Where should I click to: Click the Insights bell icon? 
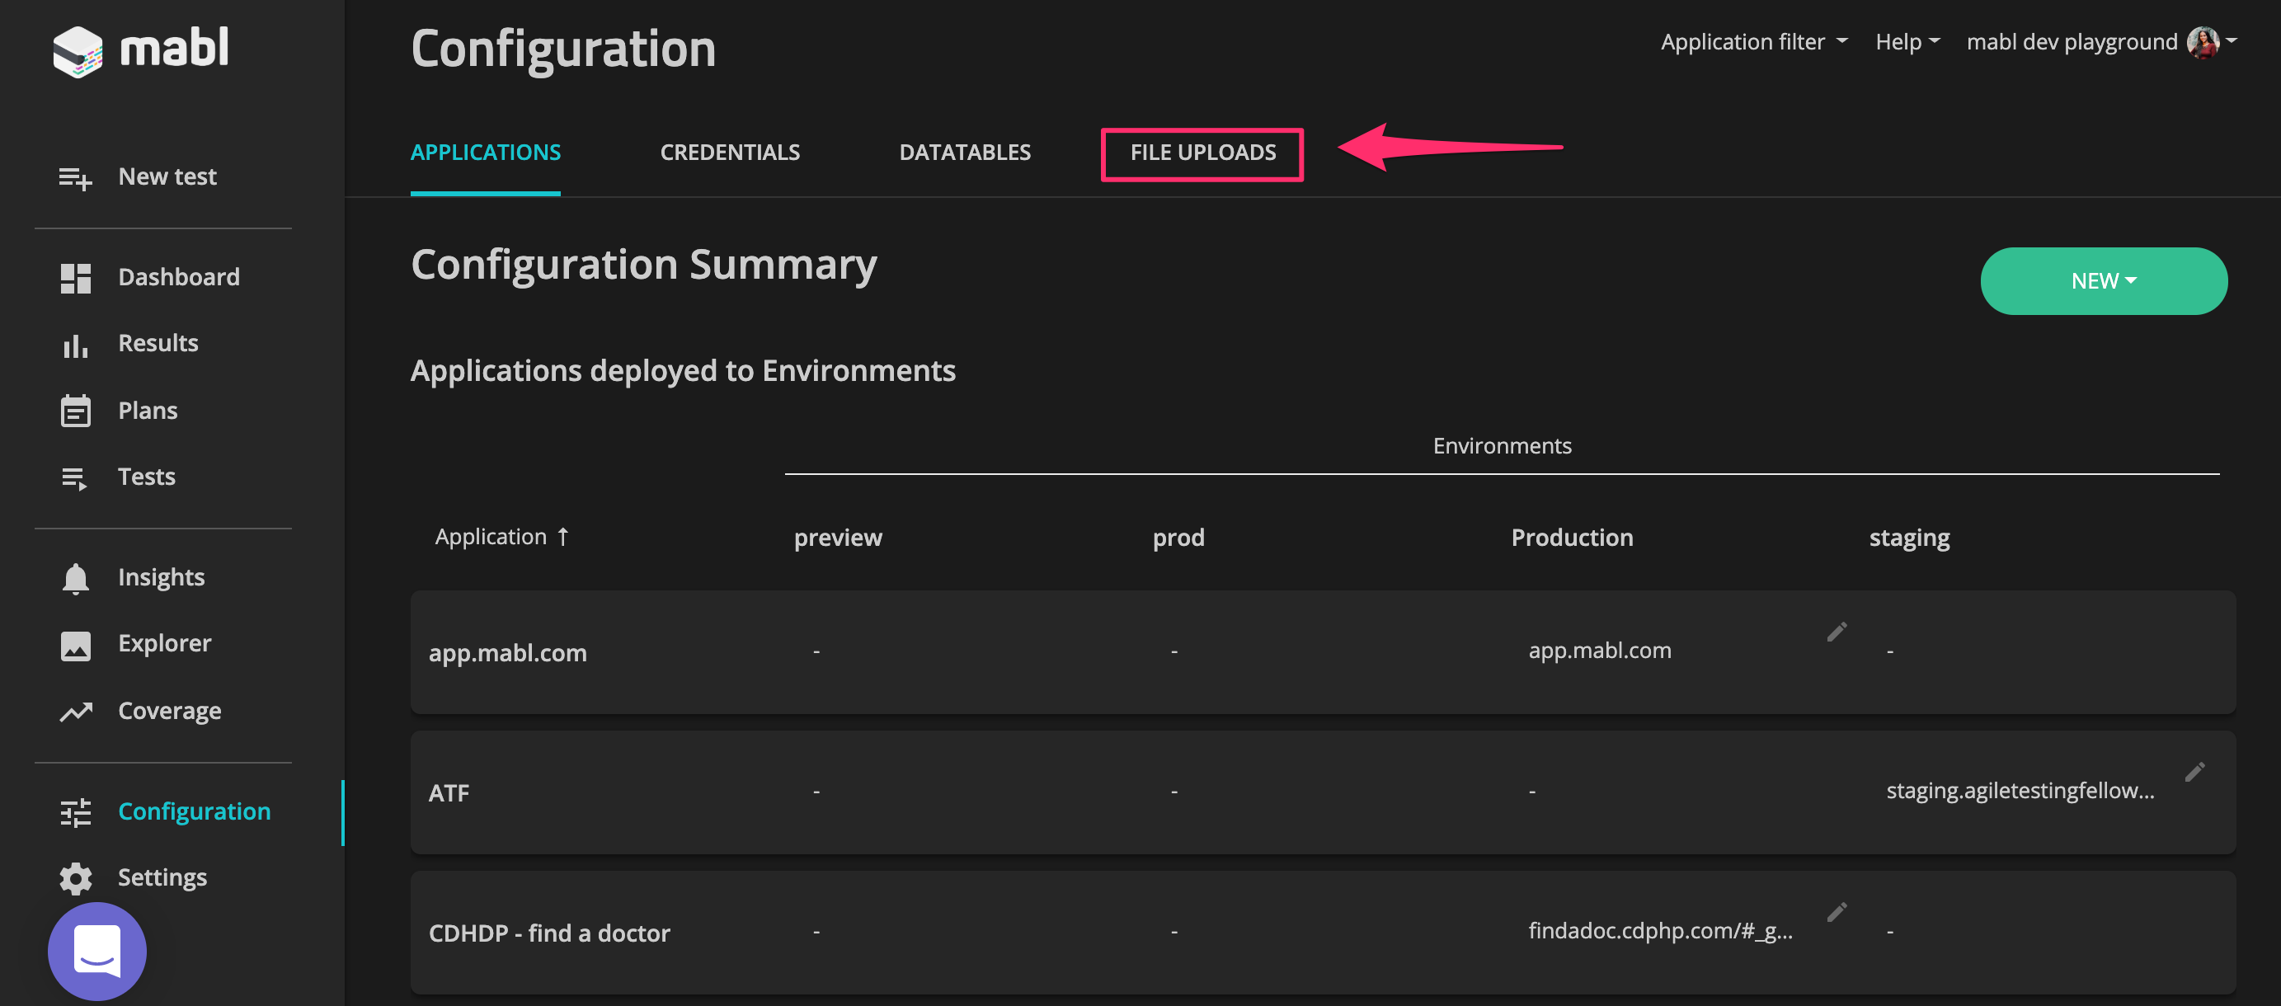pyautogui.click(x=75, y=578)
